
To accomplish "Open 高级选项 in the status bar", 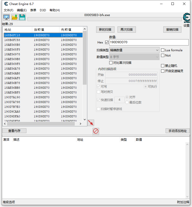I will [x=9, y=202].
